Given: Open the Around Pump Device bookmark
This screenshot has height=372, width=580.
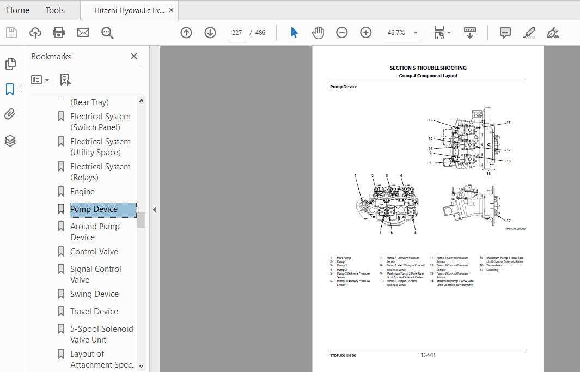Looking at the screenshot, I should click(95, 232).
